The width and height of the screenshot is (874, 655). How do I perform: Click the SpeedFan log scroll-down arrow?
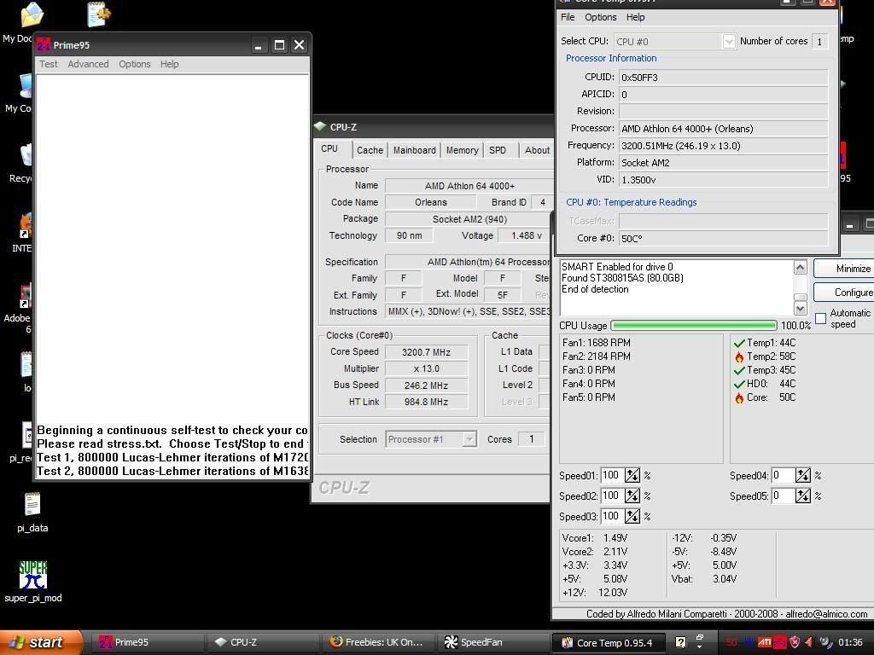point(801,308)
